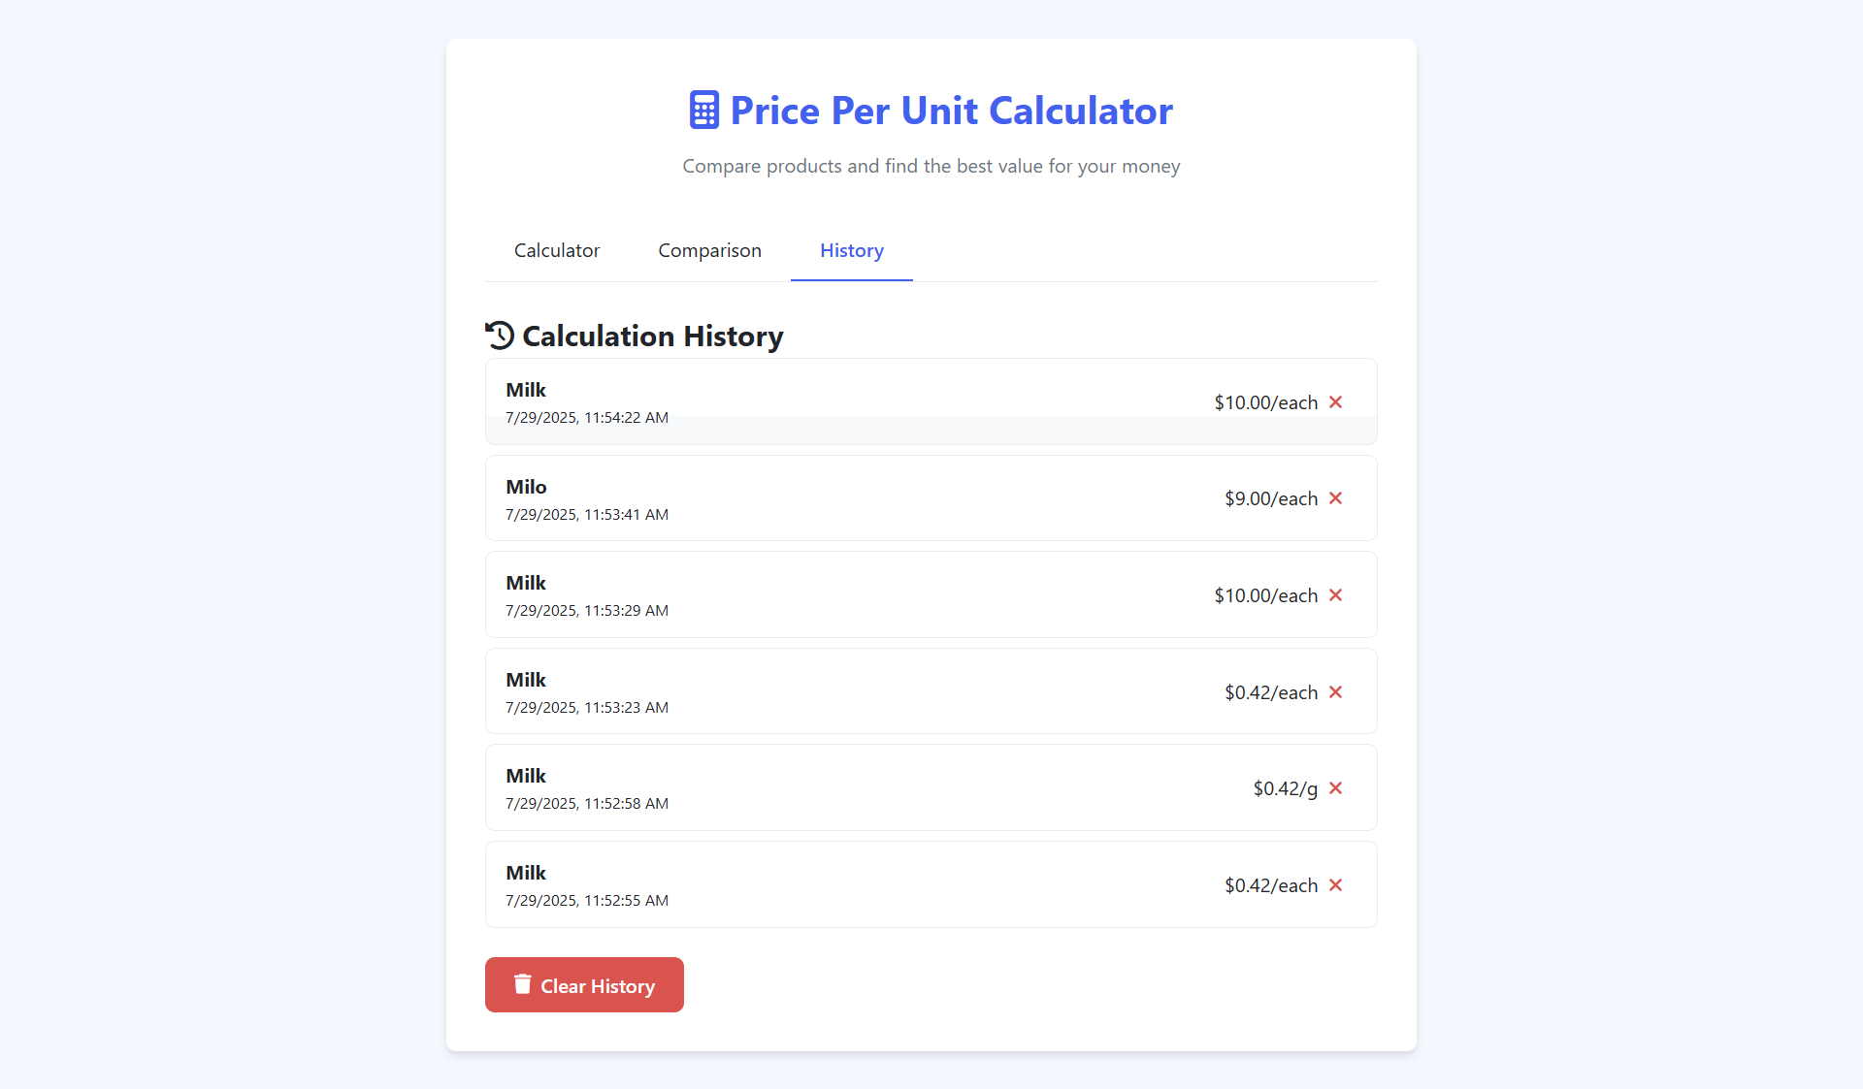This screenshot has width=1863, height=1089.
Task: Click the $0.42/g price label
Action: coord(1286,788)
